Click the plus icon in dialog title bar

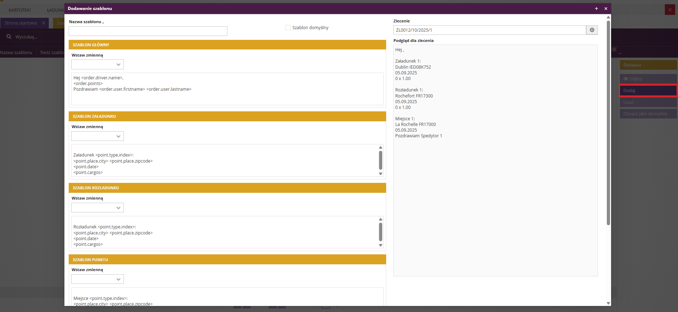596,9
